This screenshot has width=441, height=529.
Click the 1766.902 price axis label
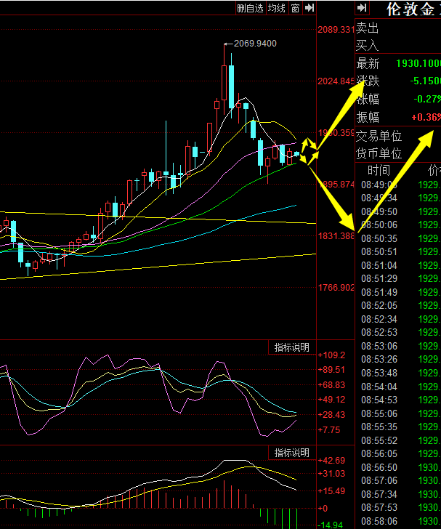(x=336, y=288)
